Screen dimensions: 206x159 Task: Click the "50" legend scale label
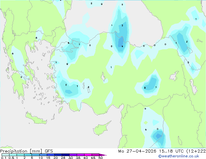click(x=100, y=158)
